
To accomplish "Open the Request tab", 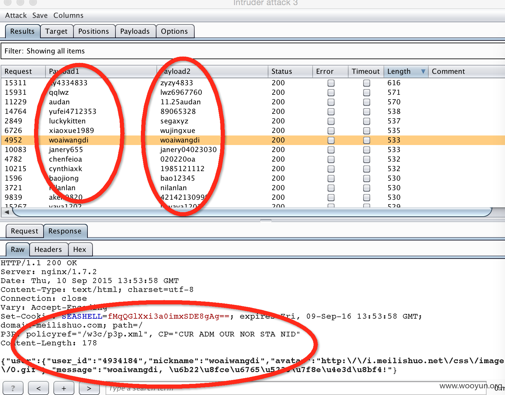I will click(24, 231).
